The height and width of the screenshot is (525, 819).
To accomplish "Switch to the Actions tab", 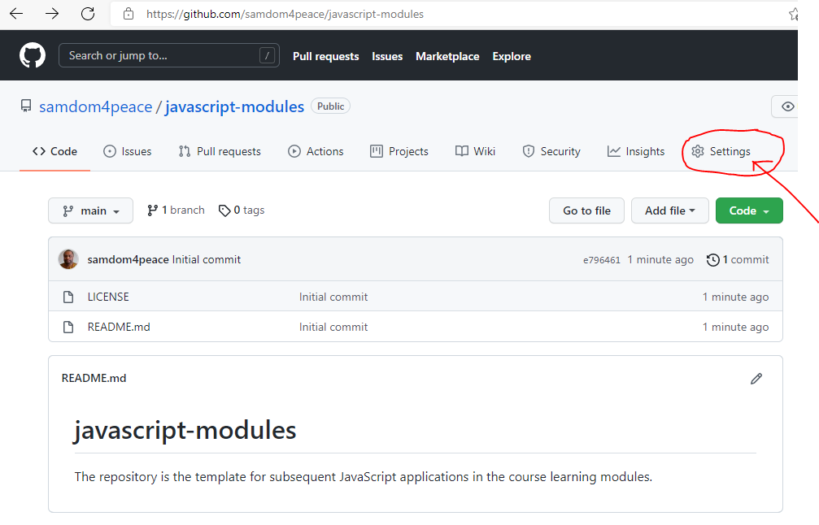I will coord(316,151).
